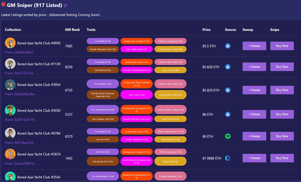301x182 pixels.
Task: Add Bored Ape #3954 to sweep
Action: coord(254,90)
